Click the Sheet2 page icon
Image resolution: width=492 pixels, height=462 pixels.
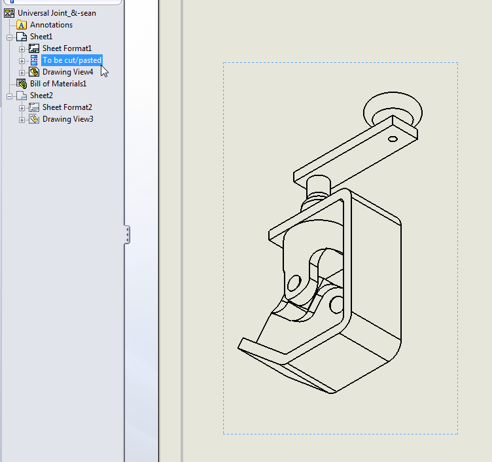(22, 96)
